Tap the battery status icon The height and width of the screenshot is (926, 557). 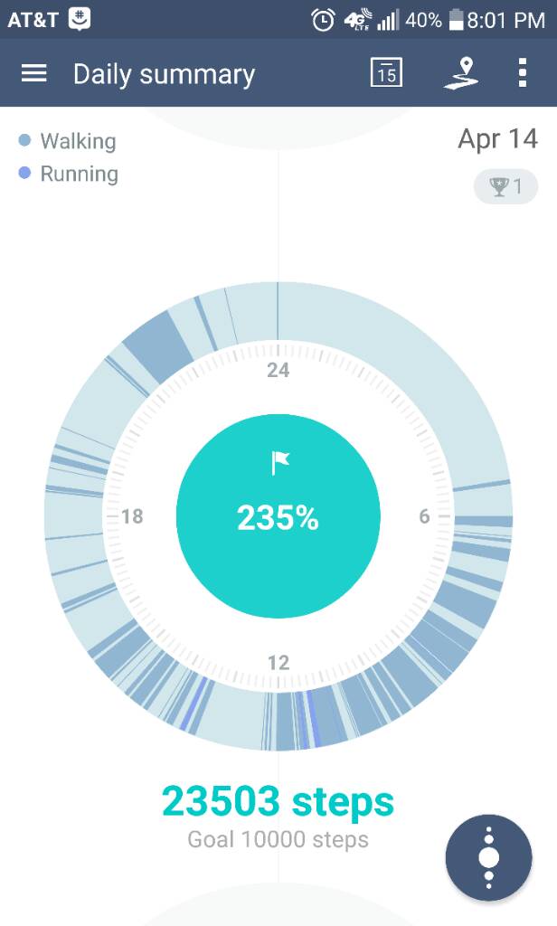pyautogui.click(x=456, y=20)
